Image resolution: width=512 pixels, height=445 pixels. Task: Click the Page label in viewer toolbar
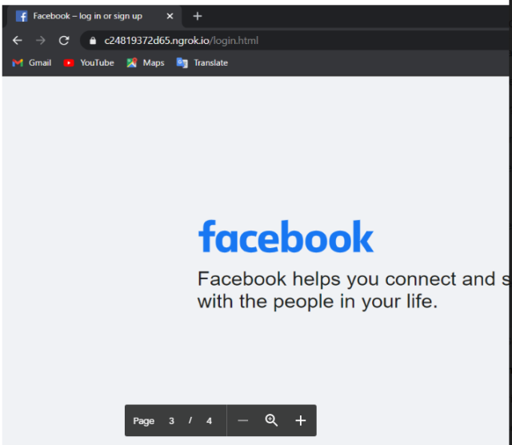[144, 421]
